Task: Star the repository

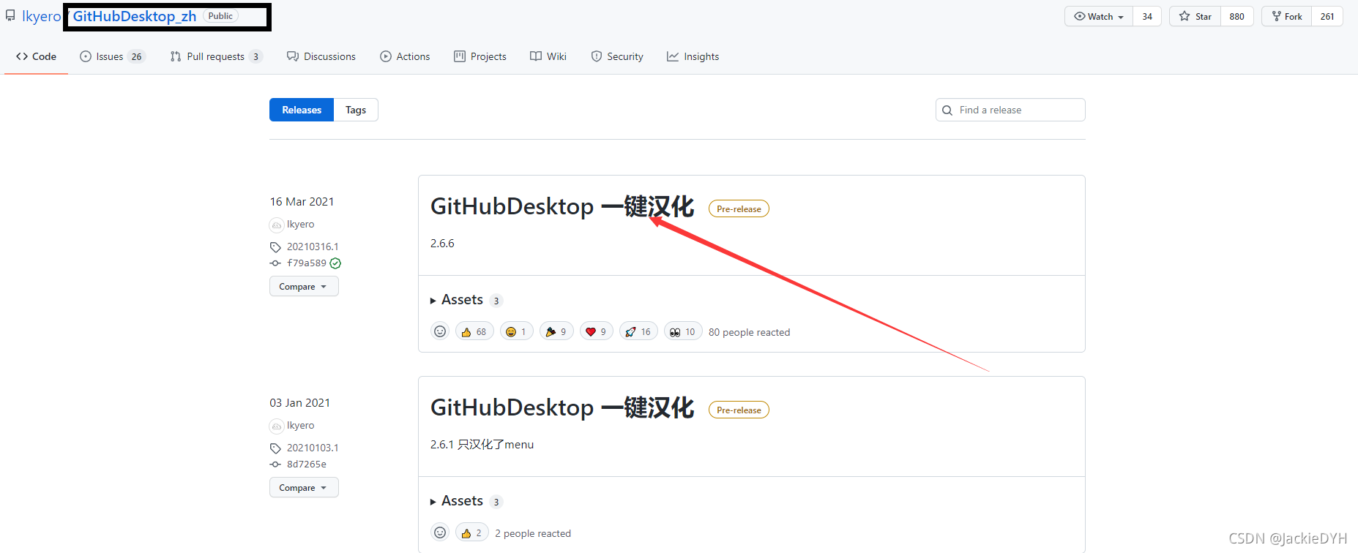Action: click(1195, 16)
